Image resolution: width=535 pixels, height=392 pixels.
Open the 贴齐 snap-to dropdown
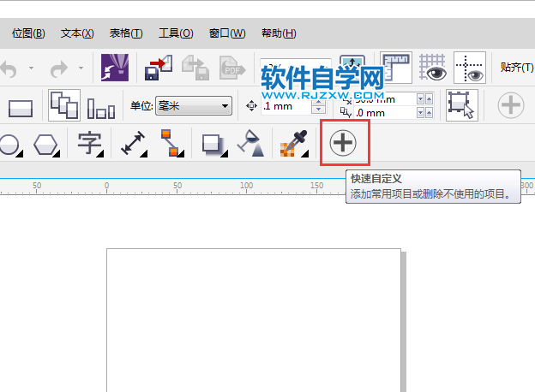[x=517, y=68]
